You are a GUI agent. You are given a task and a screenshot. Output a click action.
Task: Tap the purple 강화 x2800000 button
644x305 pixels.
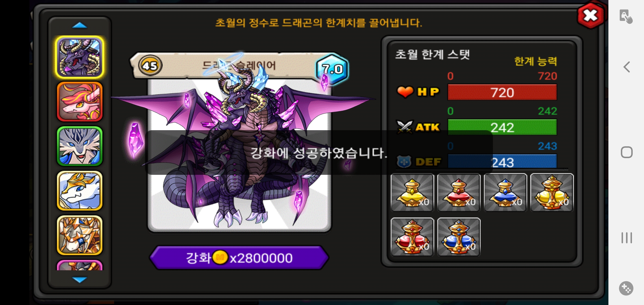(x=239, y=258)
